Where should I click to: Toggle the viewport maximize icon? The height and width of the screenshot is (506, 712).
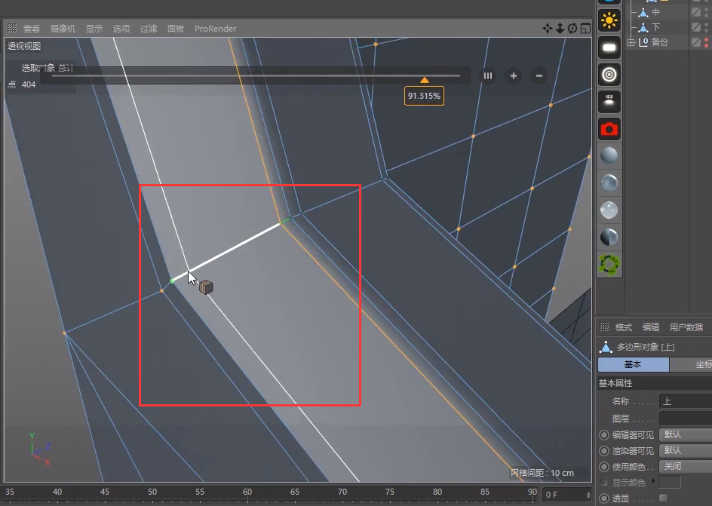click(x=586, y=29)
